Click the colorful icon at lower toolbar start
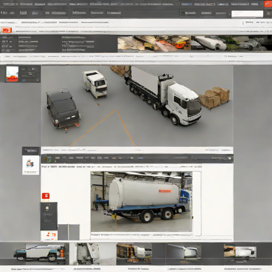 48,159
